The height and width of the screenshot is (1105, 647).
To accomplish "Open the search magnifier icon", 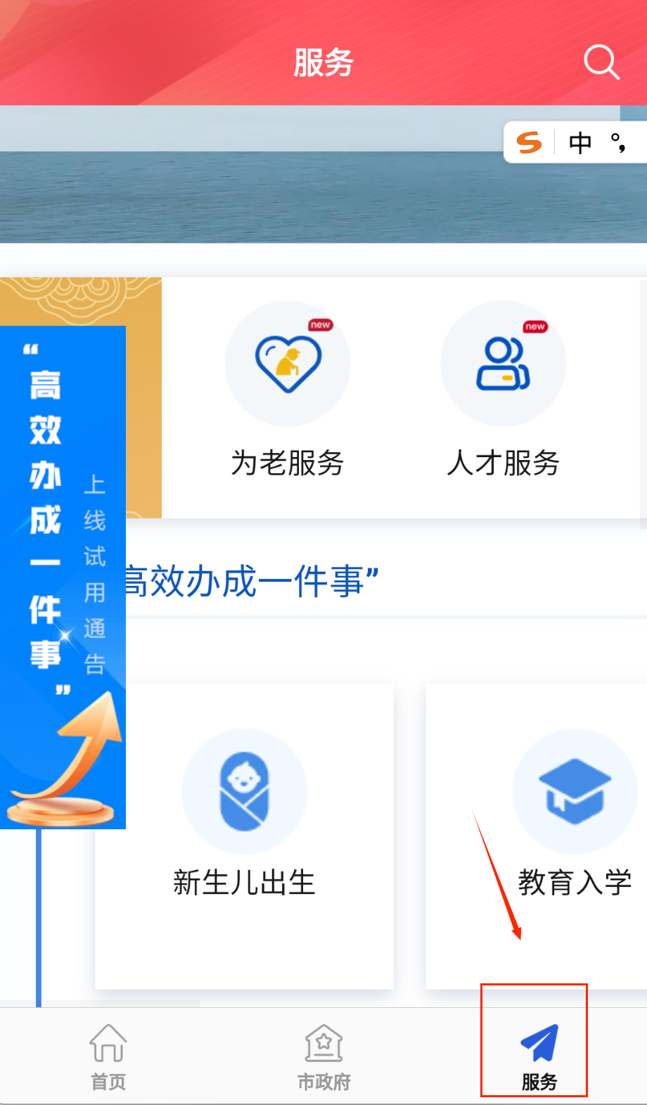I will [602, 63].
